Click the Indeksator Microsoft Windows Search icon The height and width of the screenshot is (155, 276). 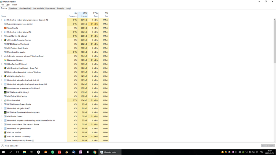5,56
